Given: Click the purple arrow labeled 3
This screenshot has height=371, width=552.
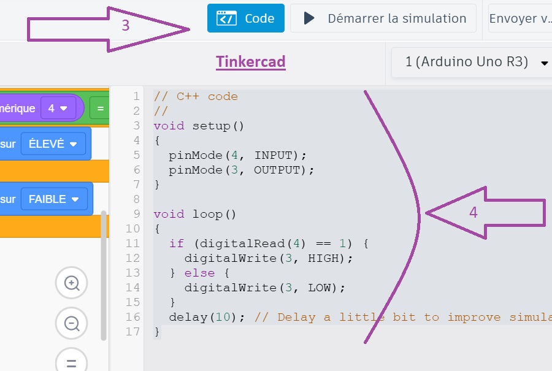Looking at the screenshot, I should [109, 28].
